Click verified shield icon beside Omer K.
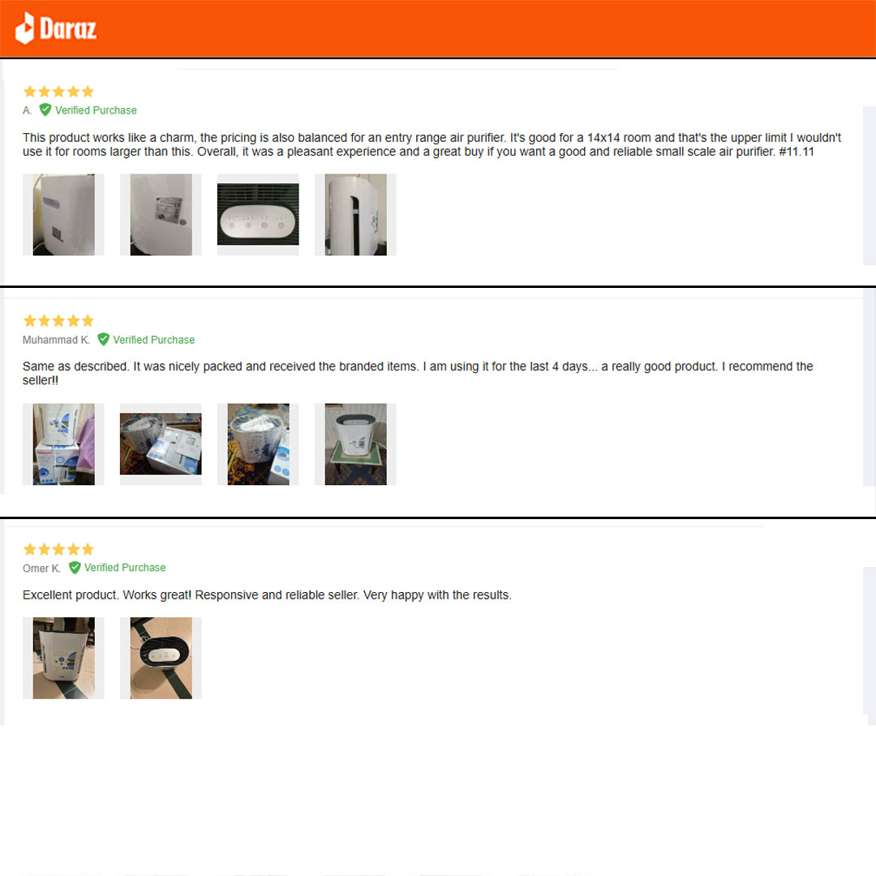Image resolution: width=876 pixels, height=876 pixels. [75, 568]
